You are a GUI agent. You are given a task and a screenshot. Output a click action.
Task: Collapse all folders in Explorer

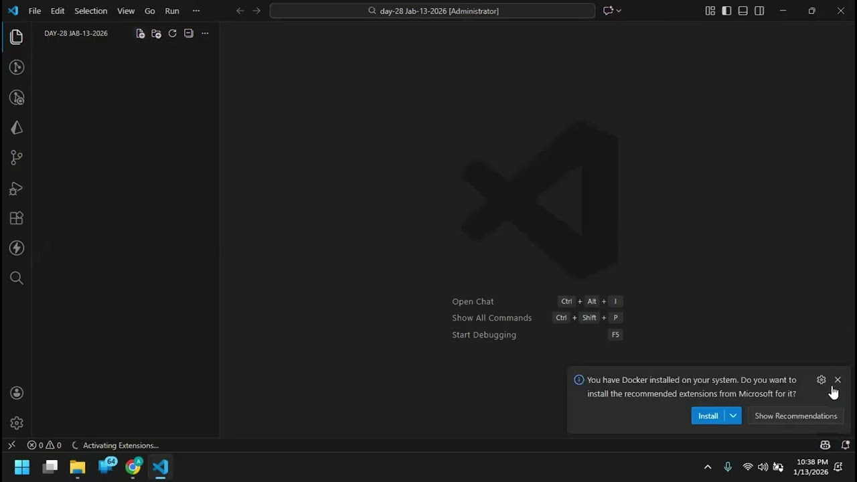[x=188, y=33]
